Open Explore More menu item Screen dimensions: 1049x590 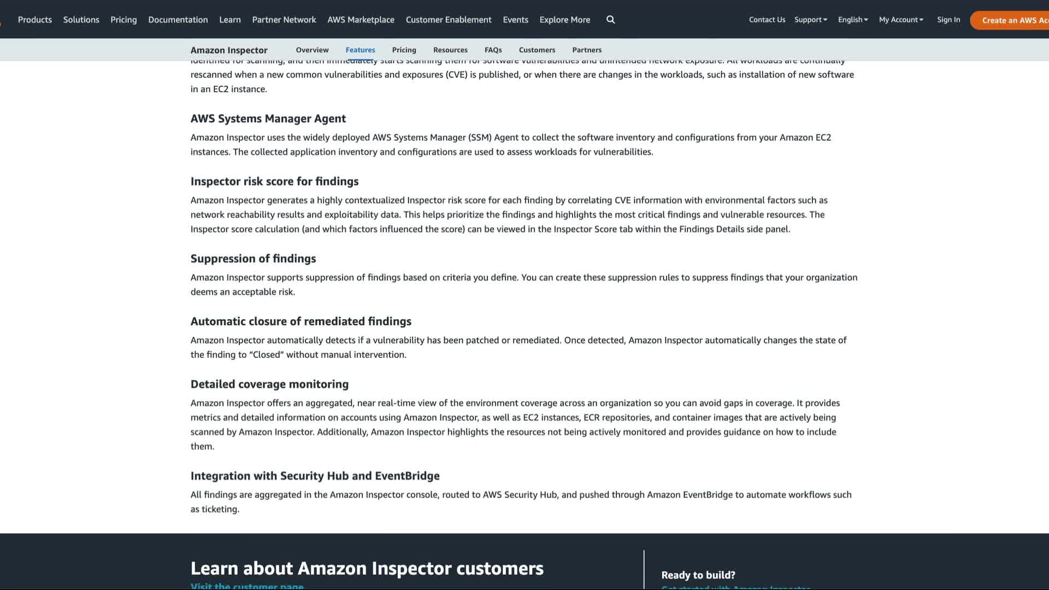point(564,20)
